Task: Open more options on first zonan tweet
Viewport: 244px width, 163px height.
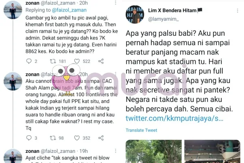Action: 115,3
